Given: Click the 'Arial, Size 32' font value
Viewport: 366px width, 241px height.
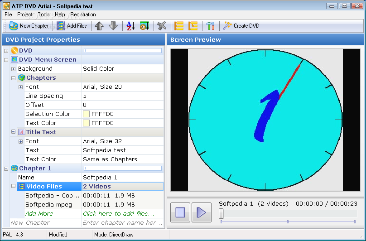Looking at the screenshot, I should (x=102, y=141).
